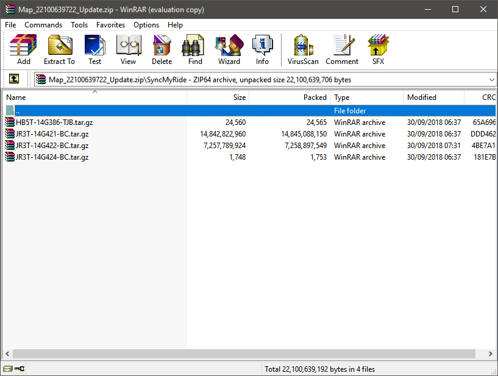Launch the Wizard tool
The width and height of the screenshot is (498, 376).
click(229, 49)
